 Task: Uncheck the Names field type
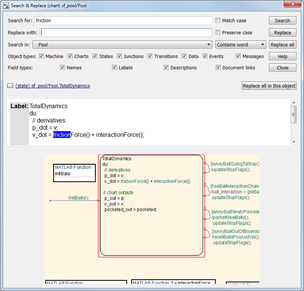click(x=62, y=67)
